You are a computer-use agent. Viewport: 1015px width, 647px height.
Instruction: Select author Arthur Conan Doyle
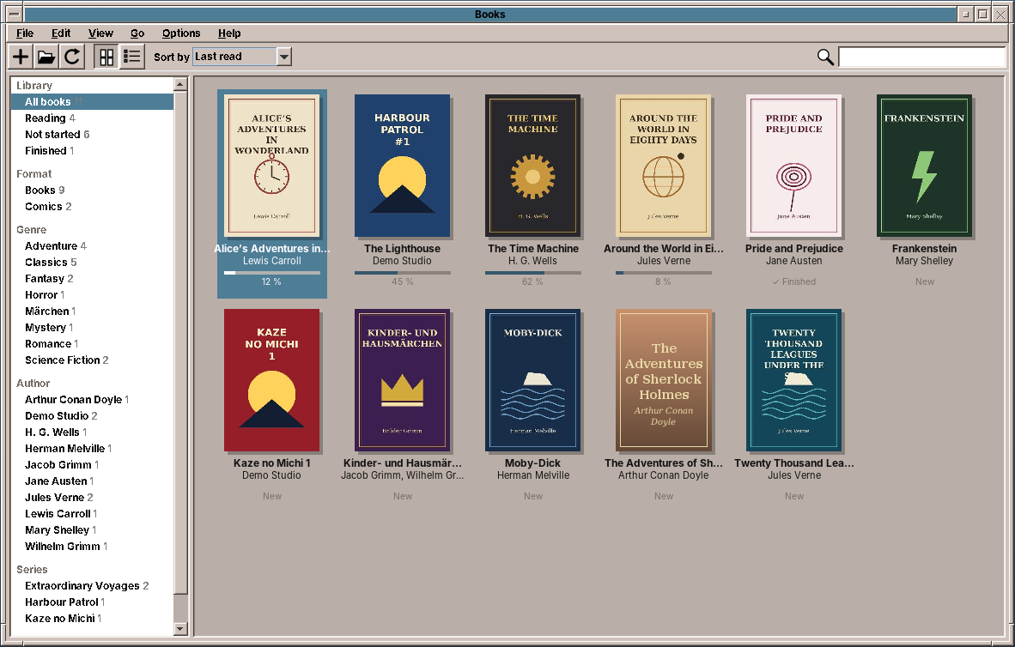click(x=93, y=399)
